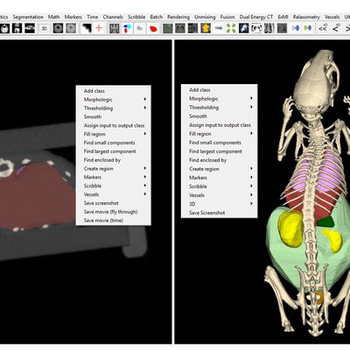Click the 3D view toolbar button
The width and height of the screenshot is (350, 350).
pos(45,29)
